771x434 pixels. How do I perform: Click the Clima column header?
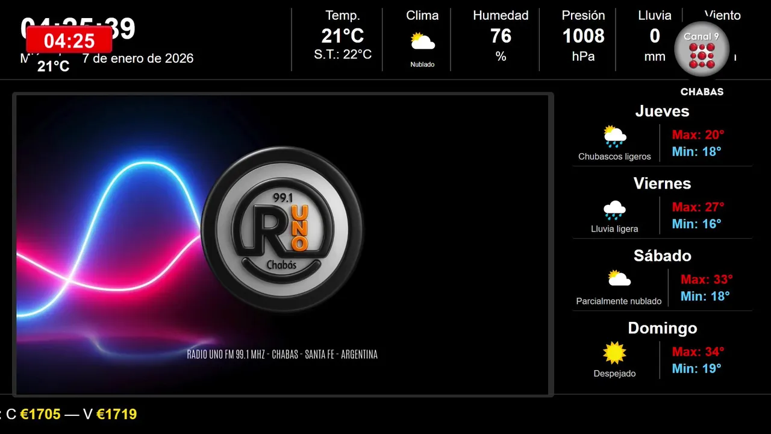pos(422,16)
